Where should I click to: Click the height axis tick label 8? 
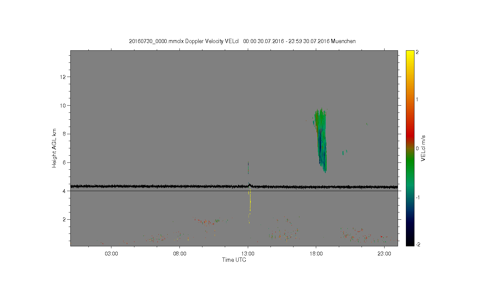[65, 134]
